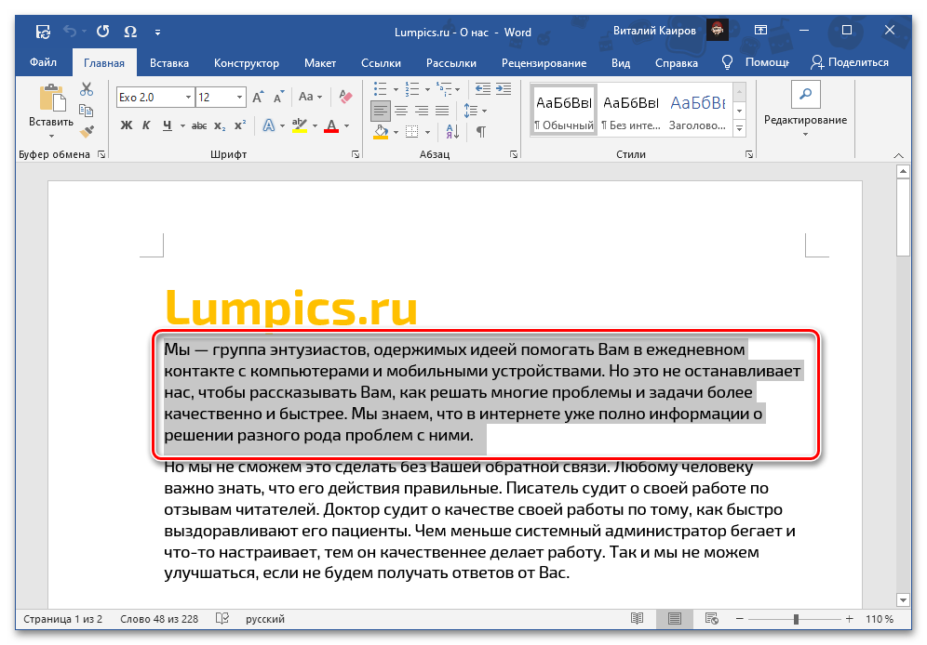
Task: Open the Customize Quick Access Toolbar dropdown
Action: [158, 33]
